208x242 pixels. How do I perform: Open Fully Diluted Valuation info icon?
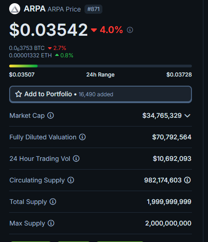point(82,137)
